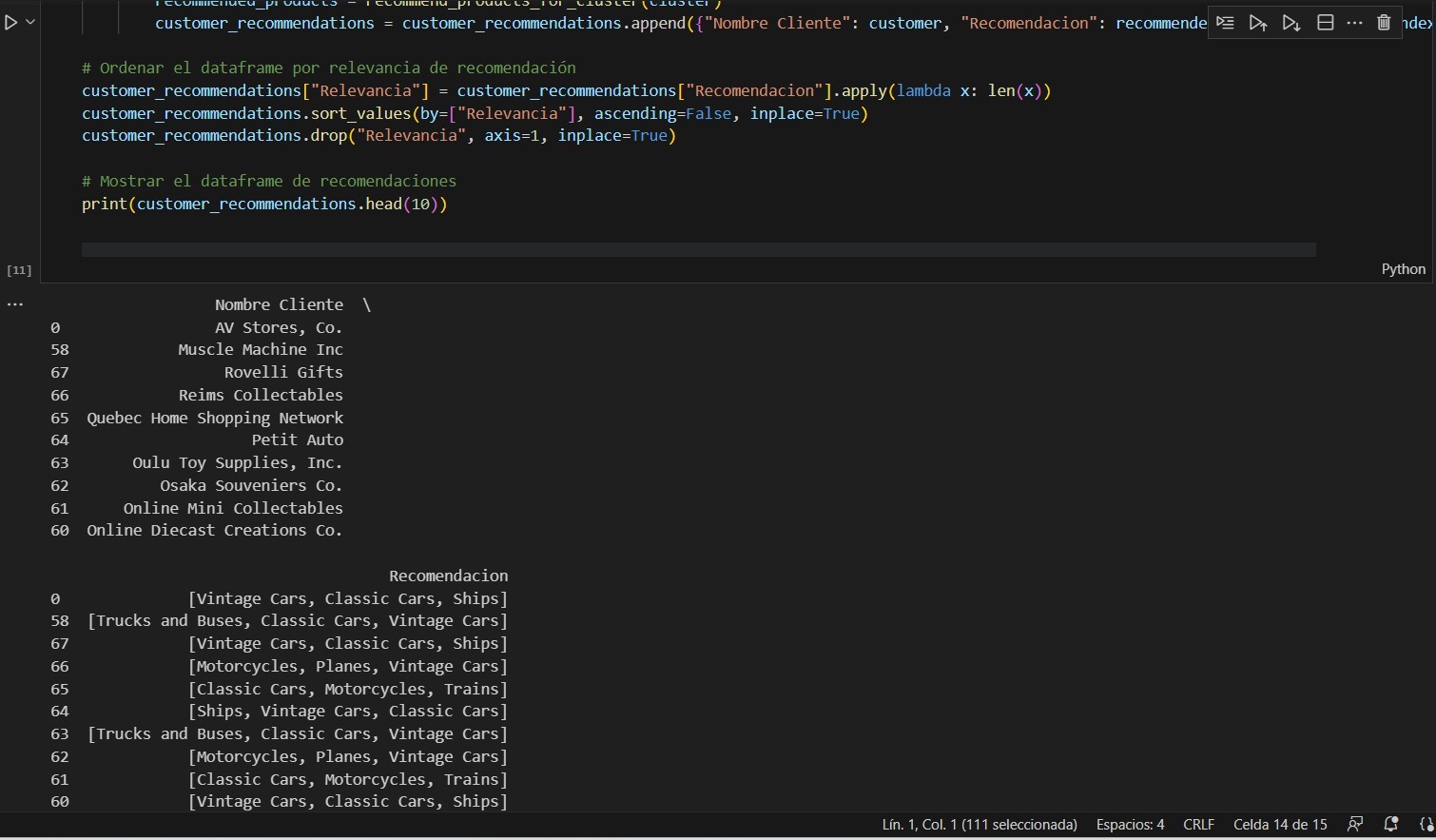The height and width of the screenshot is (840, 1436).
Task: Click the execution count [11] label
Action: pos(19,270)
